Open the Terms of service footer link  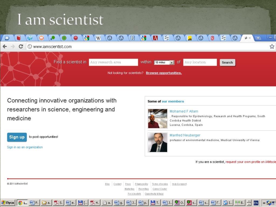pos(160,184)
